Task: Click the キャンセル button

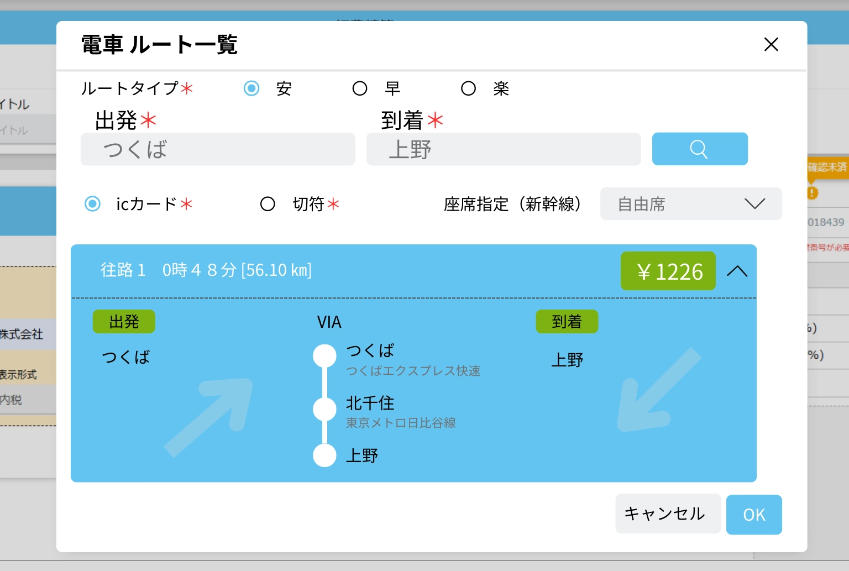Action: click(x=668, y=514)
